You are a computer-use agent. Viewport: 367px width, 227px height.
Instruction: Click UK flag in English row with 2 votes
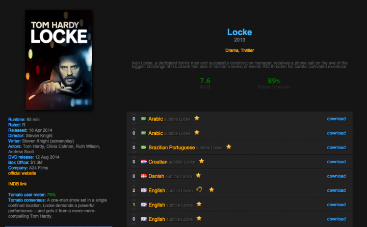click(x=144, y=190)
